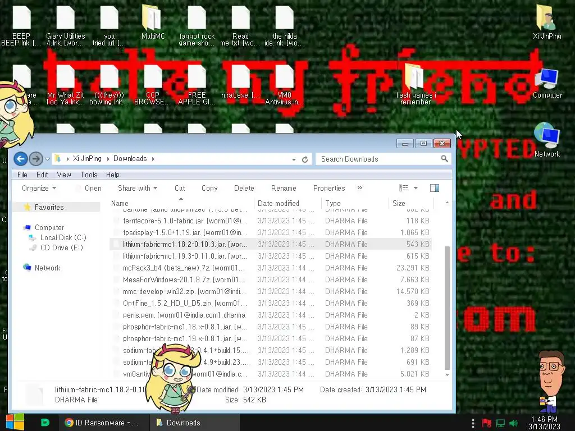Select ferritecore-5.1.0-fabric.jar file

coord(271,221)
